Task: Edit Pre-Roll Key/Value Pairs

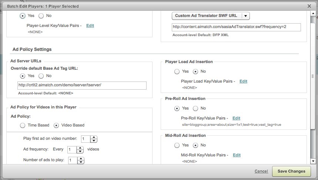Action: [x=236, y=118]
